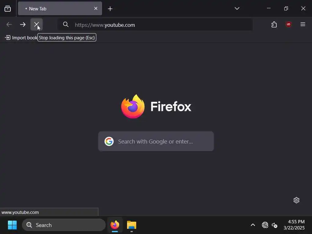The image size is (312, 234).
Task: Close the New Tab tab
Action: click(96, 8)
